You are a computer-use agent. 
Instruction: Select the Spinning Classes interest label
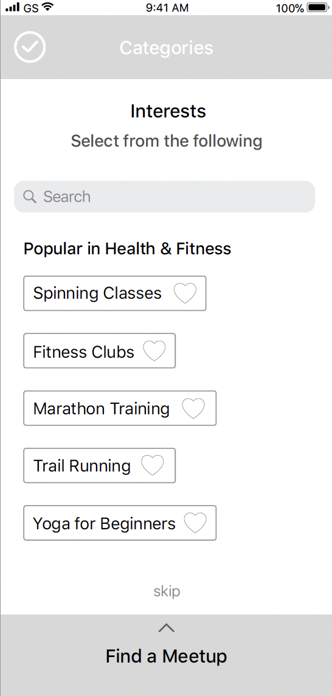(97, 293)
